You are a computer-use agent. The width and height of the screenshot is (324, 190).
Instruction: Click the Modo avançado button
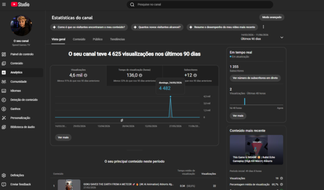coord(272,17)
